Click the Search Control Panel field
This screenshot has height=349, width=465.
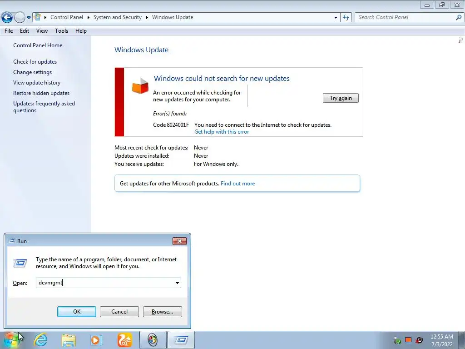pos(406,17)
